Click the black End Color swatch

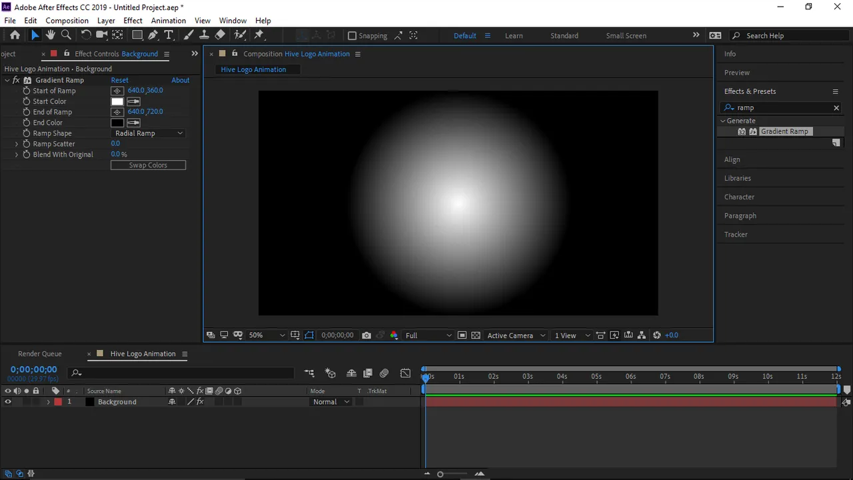click(x=117, y=123)
